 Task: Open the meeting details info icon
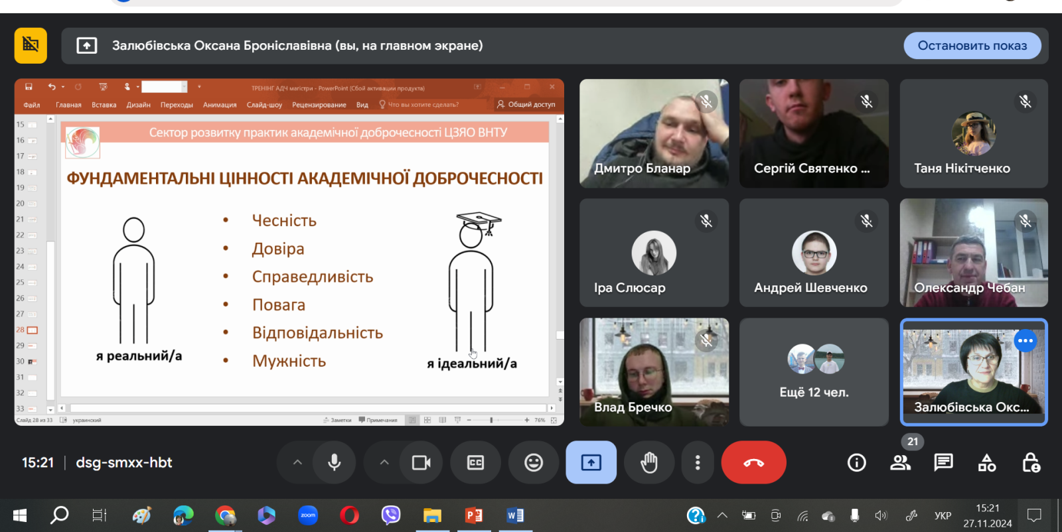click(856, 462)
